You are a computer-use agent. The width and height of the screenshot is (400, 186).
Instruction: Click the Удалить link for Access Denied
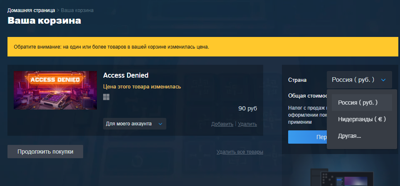pyautogui.click(x=247, y=124)
